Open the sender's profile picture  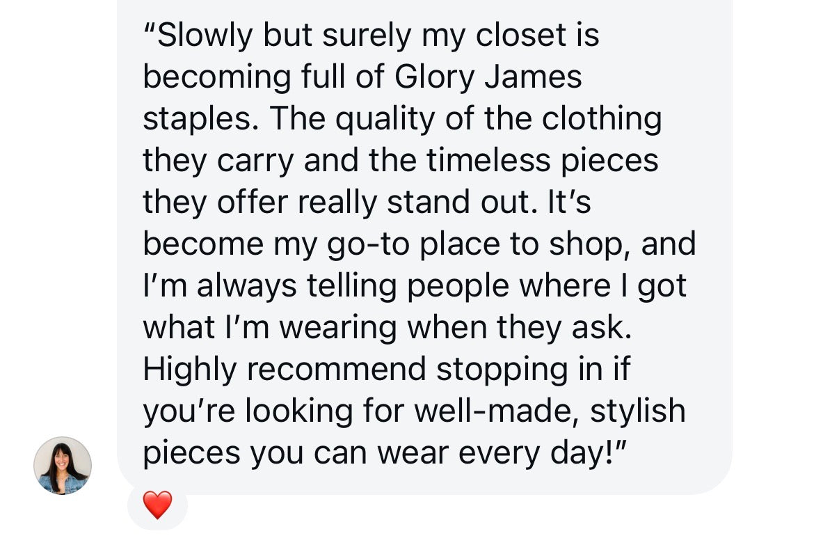click(63, 466)
